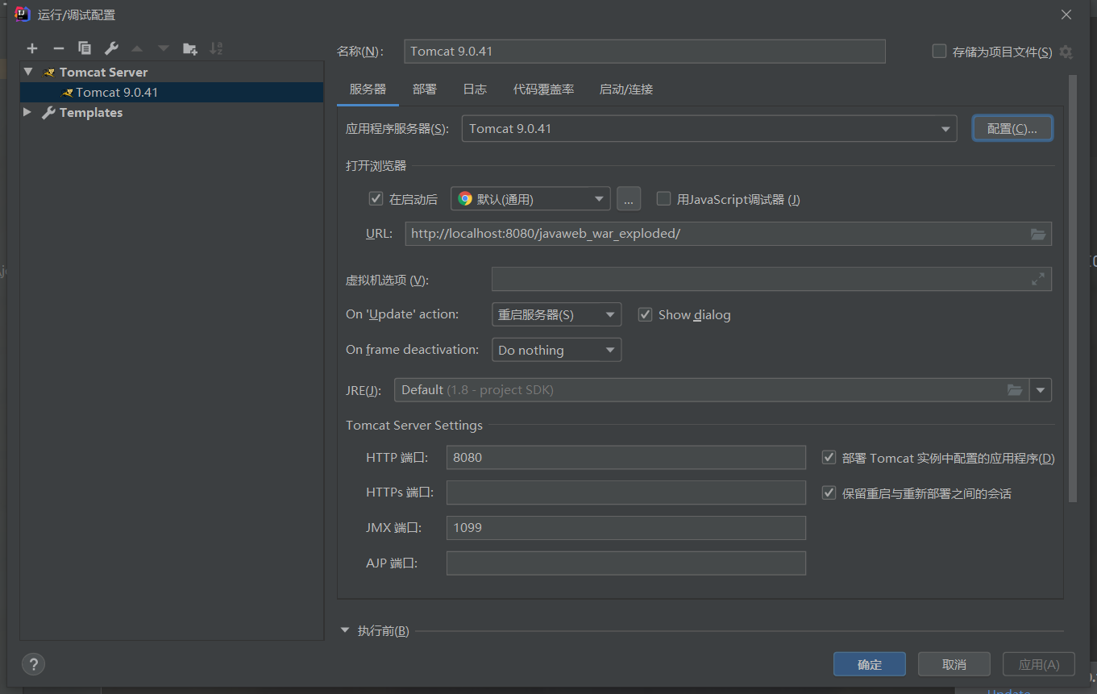
Task: Open 应用程序服务器 Tomcat 9.0.41 dropdown
Action: point(709,129)
